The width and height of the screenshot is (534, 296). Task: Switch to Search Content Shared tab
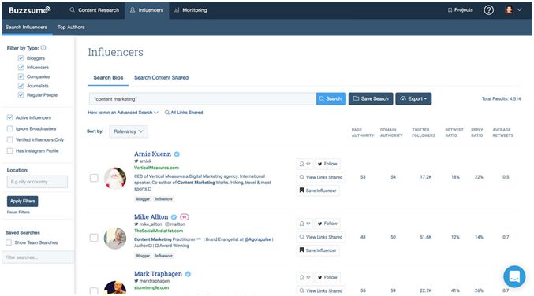161,77
